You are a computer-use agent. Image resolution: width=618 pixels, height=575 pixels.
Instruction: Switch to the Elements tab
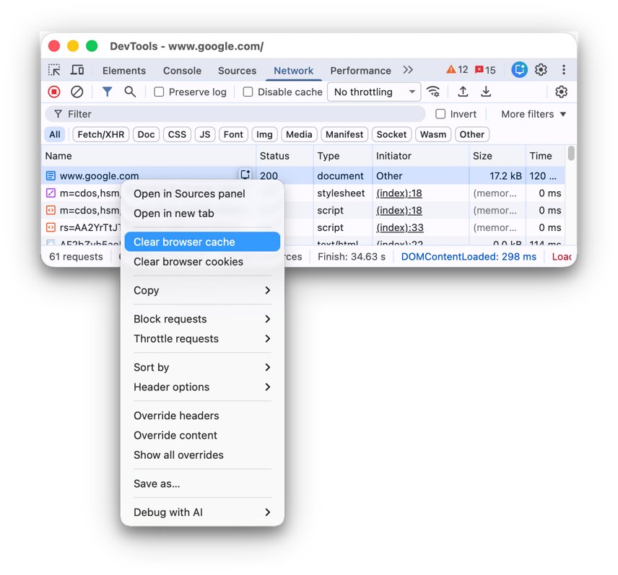coord(123,71)
